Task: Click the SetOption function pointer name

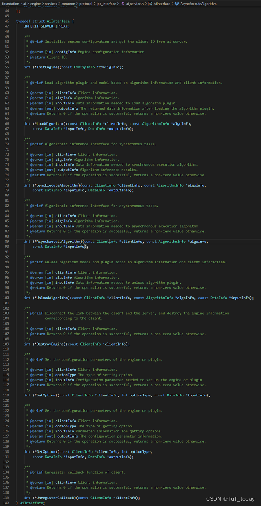Action: (x=46, y=395)
